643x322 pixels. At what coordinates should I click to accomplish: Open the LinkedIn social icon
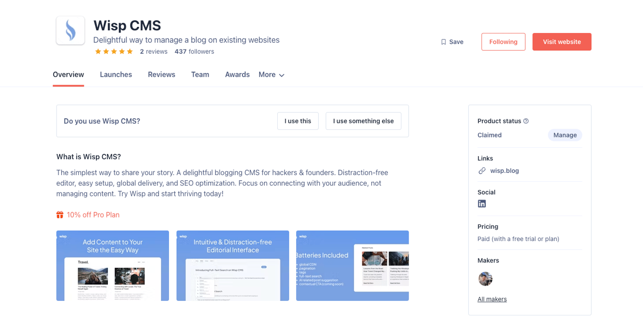[x=482, y=204]
